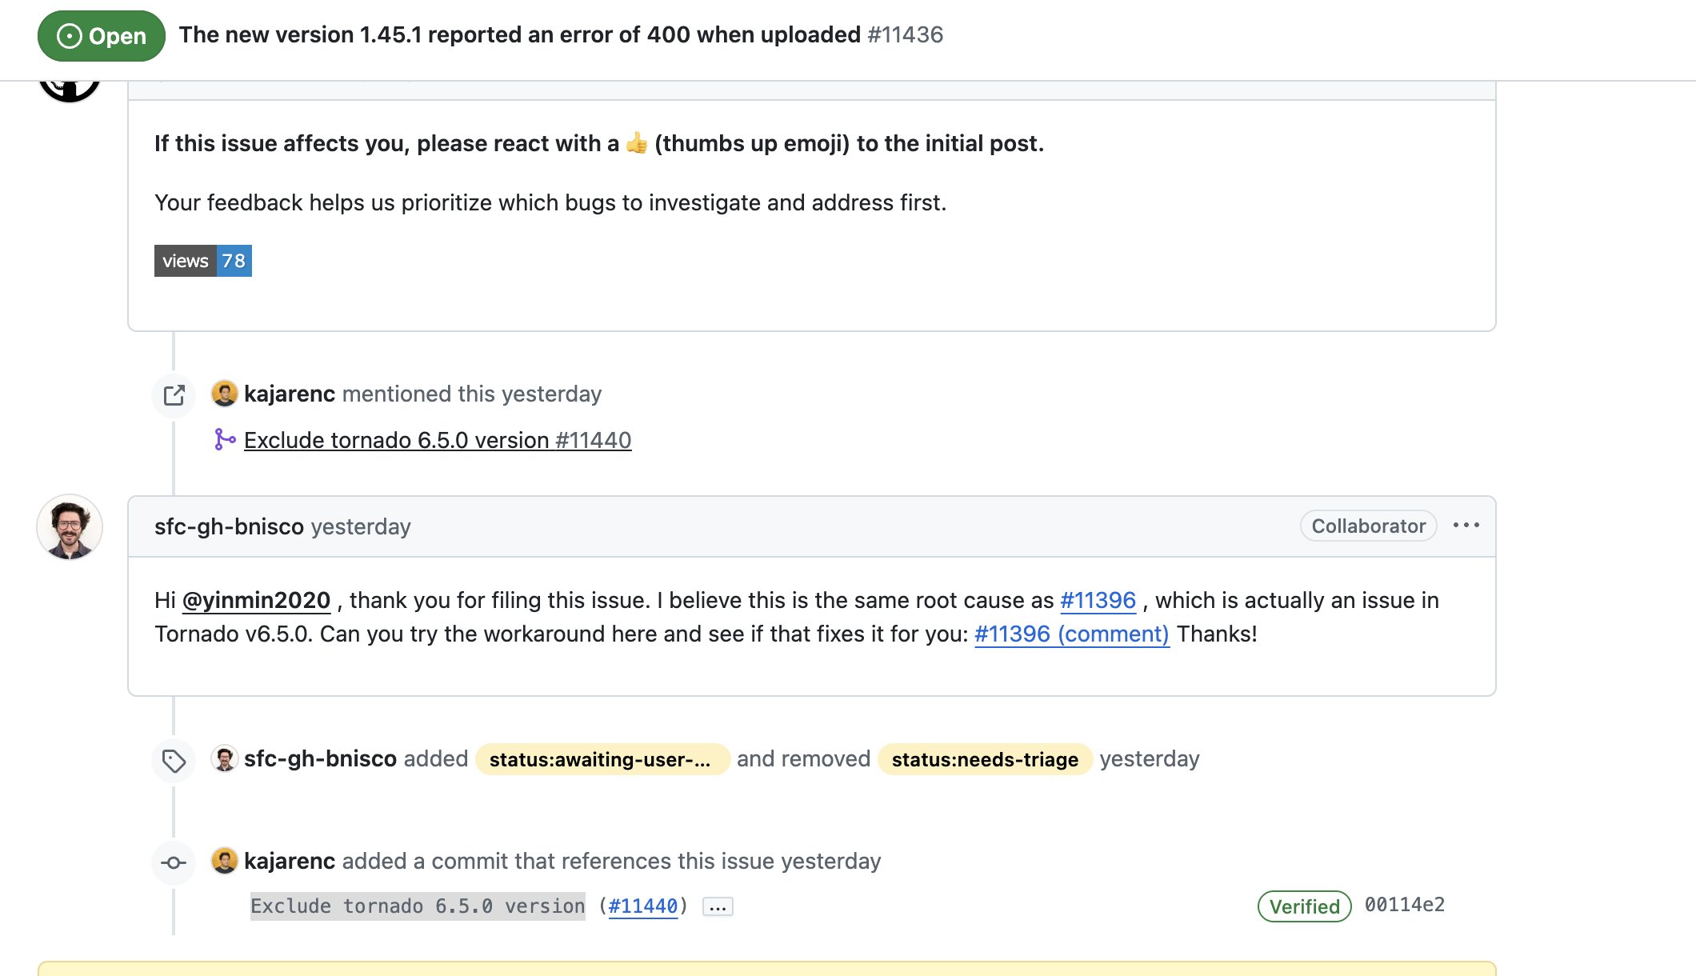Open sfc-gh-bnisco's profile avatar
The width and height of the screenshot is (1696, 976).
click(69, 527)
